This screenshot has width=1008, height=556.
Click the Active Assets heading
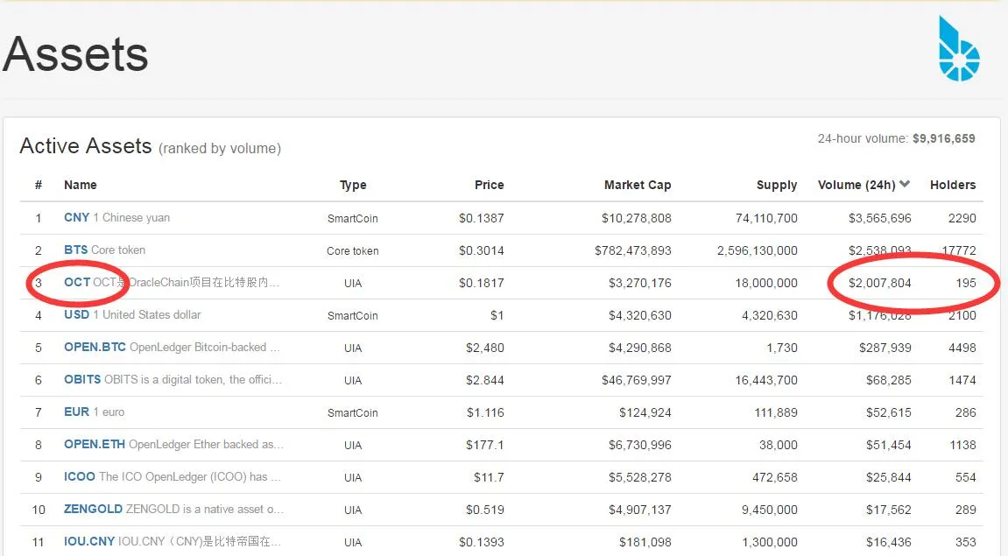(86, 146)
